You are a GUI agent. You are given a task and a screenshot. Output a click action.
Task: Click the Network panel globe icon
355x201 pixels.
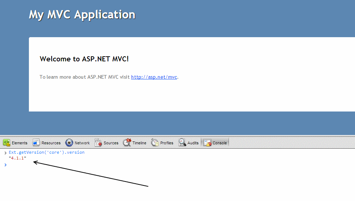pos(69,143)
